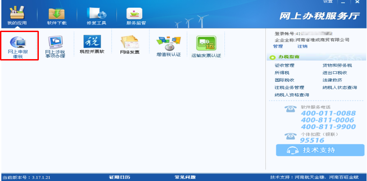Viewport: 367px width, 181px height.
Task: Switch to 软件下载 tab
Action: [56, 14]
